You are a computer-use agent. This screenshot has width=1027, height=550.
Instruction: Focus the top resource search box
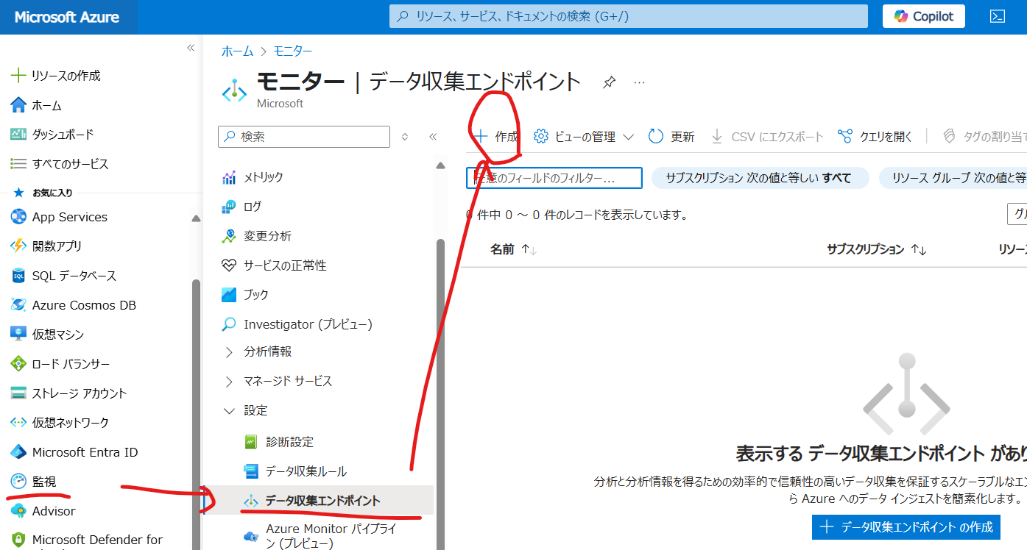628,16
